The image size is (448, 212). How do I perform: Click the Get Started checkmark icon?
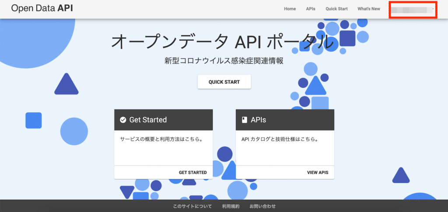123,120
